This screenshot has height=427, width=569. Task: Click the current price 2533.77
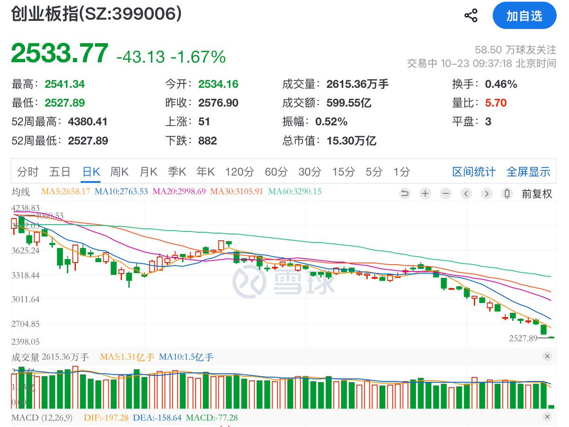(60, 53)
